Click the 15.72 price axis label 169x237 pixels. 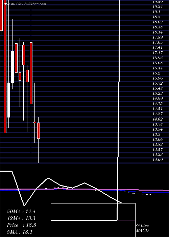pos(158,83)
